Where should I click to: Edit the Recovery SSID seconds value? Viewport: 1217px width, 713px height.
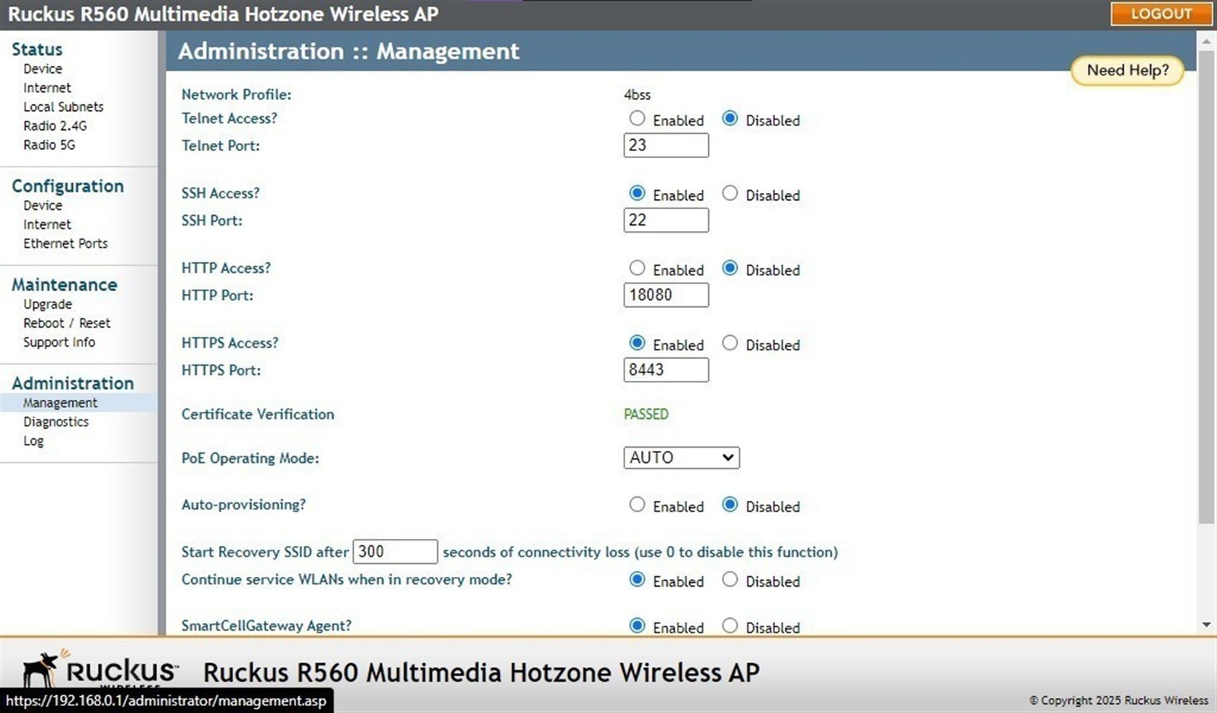[395, 551]
